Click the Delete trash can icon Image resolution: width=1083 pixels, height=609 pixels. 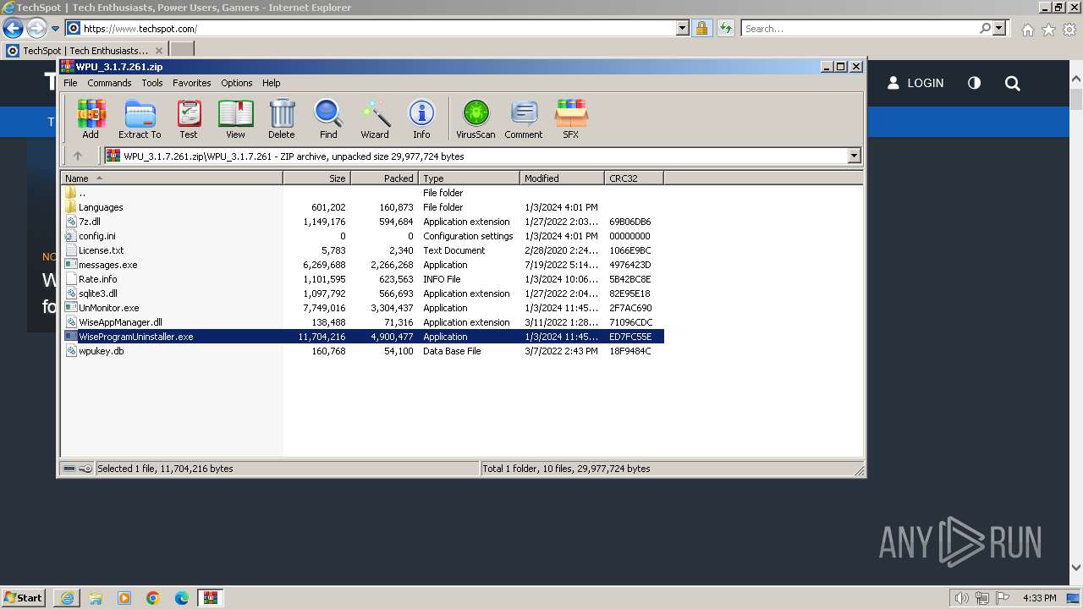[282, 118]
